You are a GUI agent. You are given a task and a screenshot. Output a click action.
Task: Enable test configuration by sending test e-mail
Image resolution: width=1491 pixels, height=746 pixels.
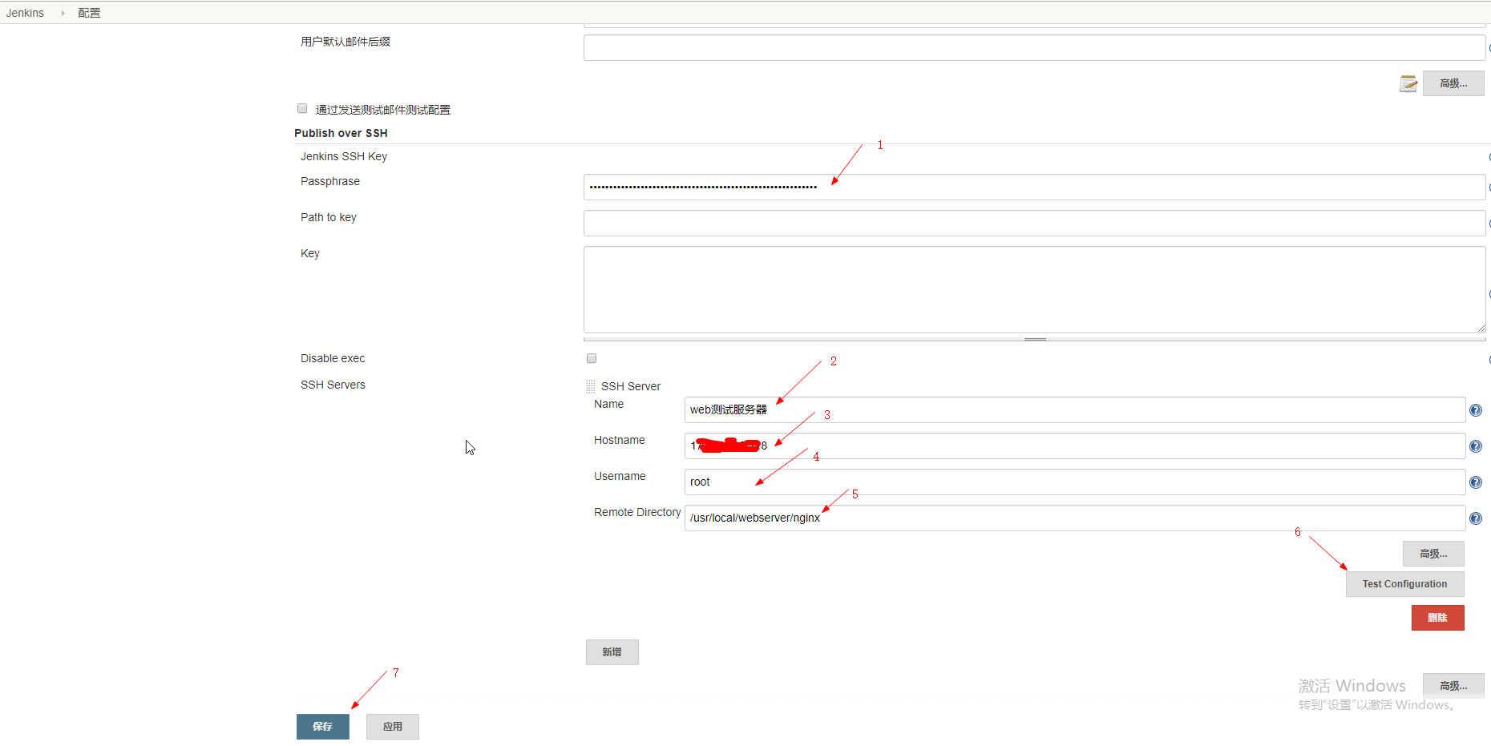302,108
